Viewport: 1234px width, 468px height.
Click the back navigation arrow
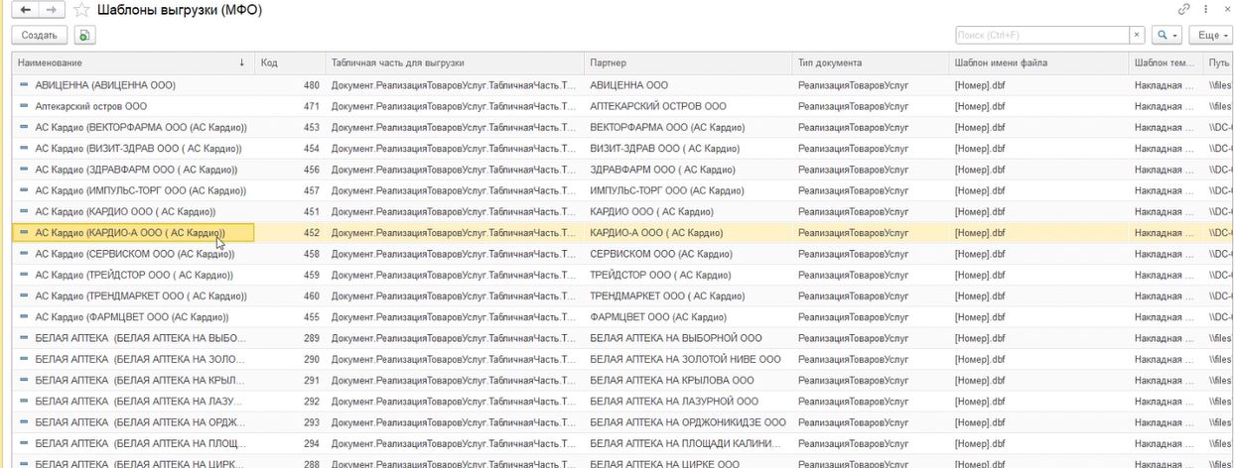25,9
